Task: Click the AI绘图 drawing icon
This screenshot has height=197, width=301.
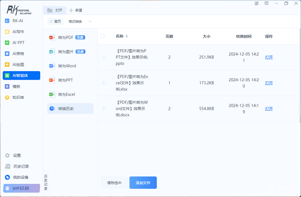Action: click(7, 64)
